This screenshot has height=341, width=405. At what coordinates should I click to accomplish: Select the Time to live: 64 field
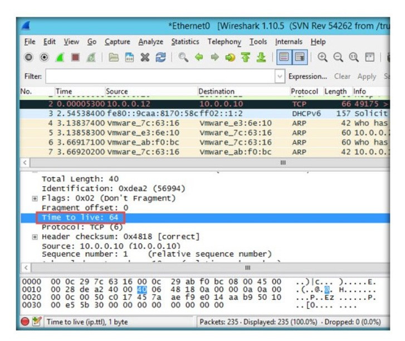[205, 217]
